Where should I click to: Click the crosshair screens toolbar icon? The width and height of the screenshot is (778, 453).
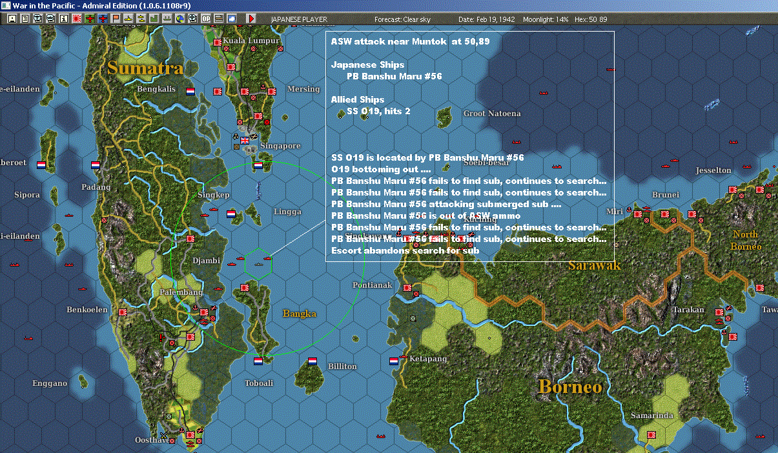192,19
